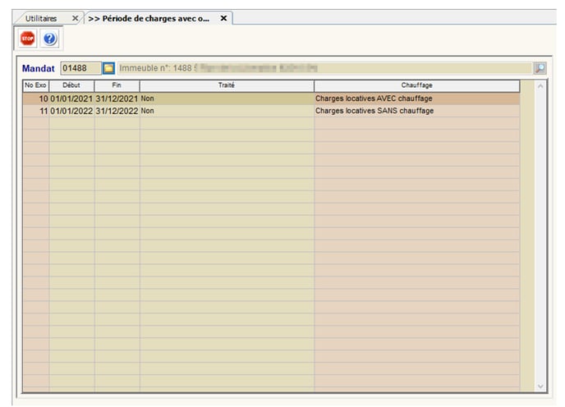
Task: Select row Charges locatives AVEC chauffage
Action: click(374, 98)
